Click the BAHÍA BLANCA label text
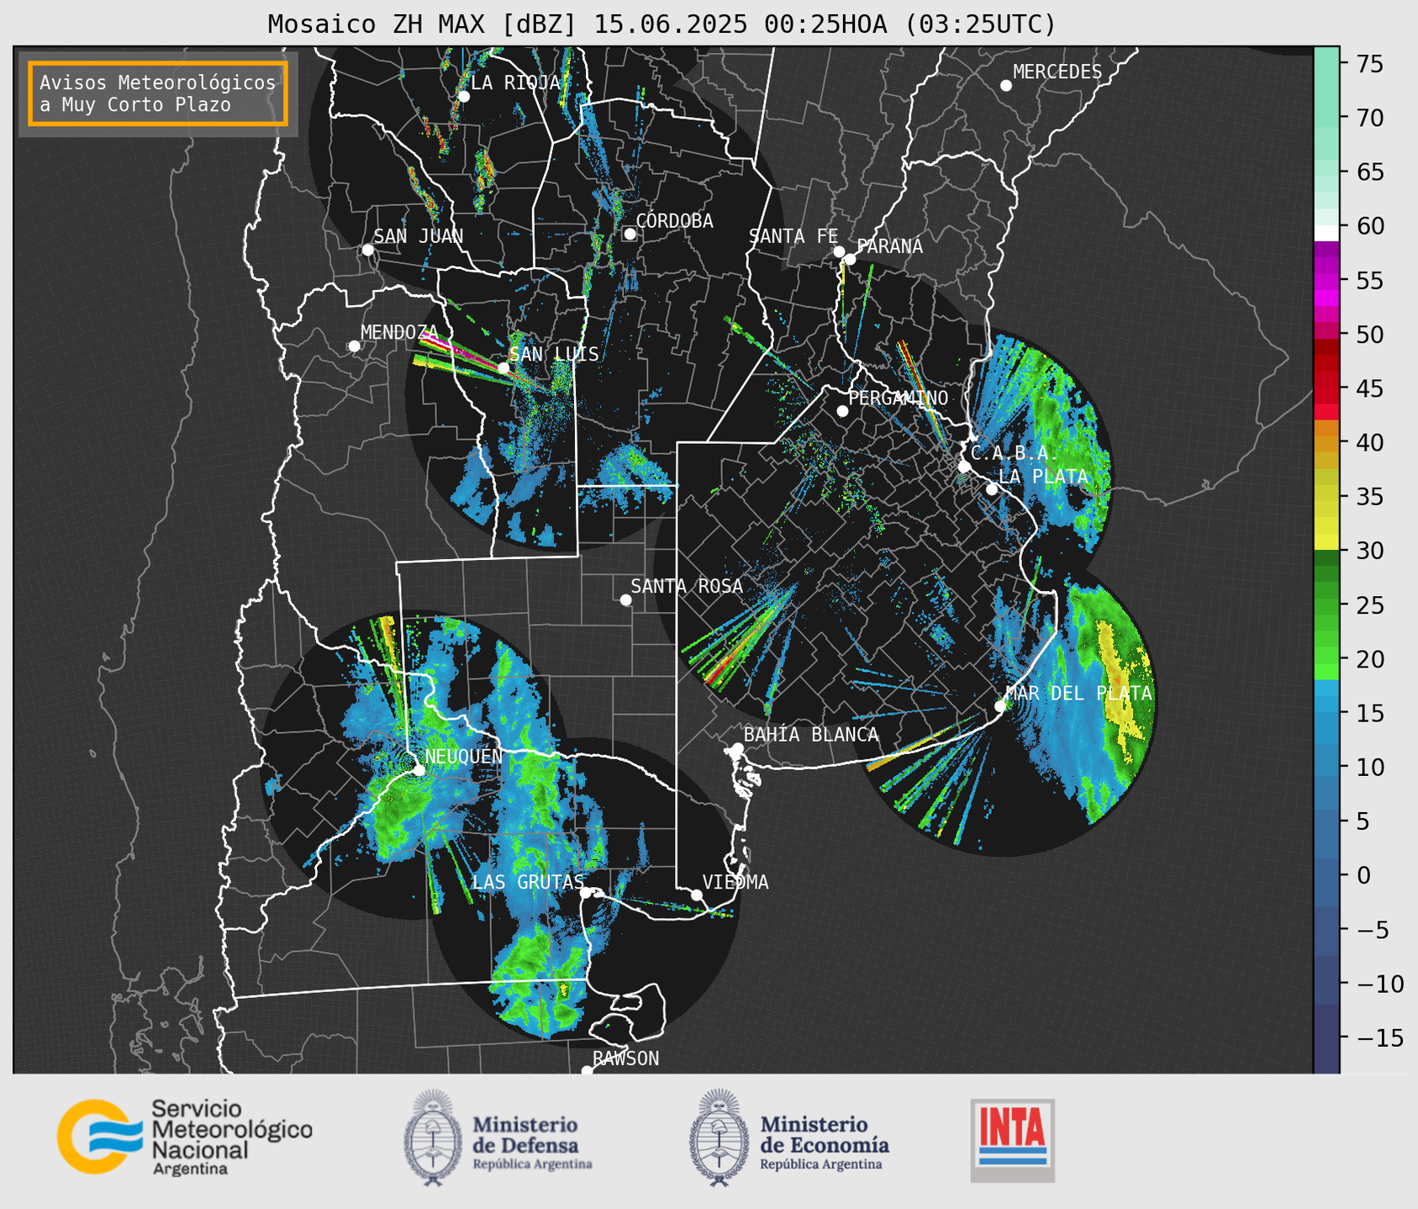The image size is (1418, 1209). point(811,735)
